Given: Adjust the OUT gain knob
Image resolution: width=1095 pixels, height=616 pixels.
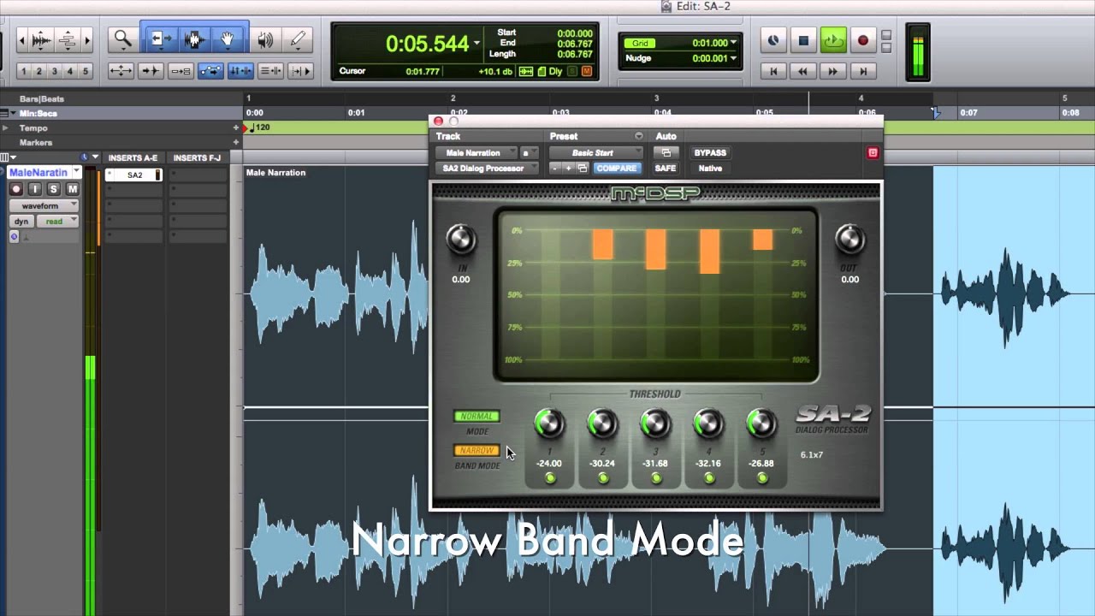Looking at the screenshot, I should pos(849,240).
